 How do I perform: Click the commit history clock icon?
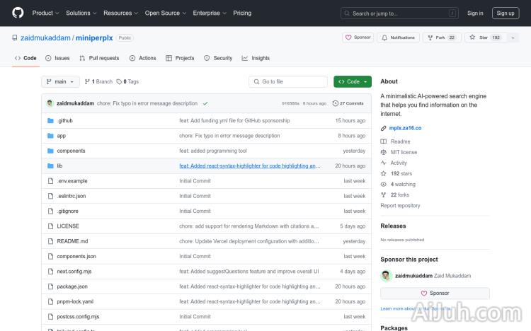(336, 103)
